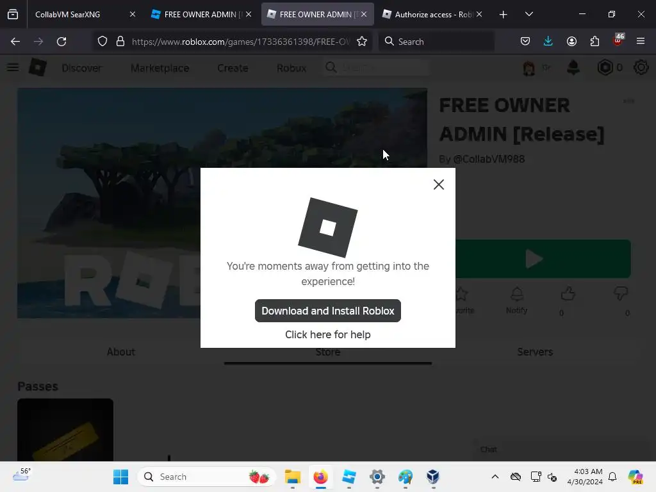Go to Roblox home logo
This screenshot has width=656, height=492.
tap(38, 67)
